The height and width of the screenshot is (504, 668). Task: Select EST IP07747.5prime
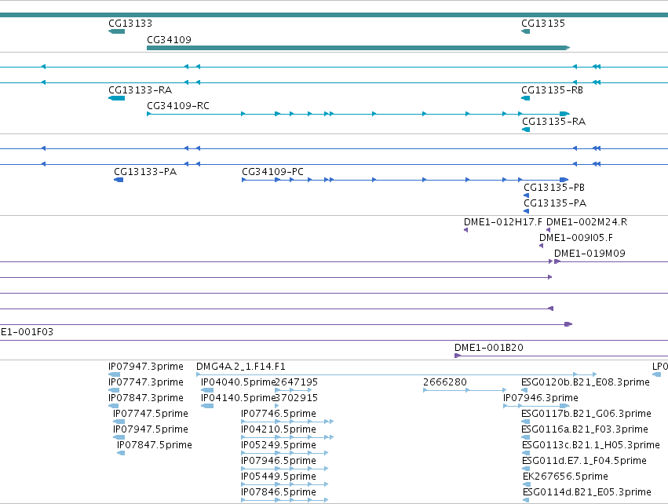coord(151,414)
